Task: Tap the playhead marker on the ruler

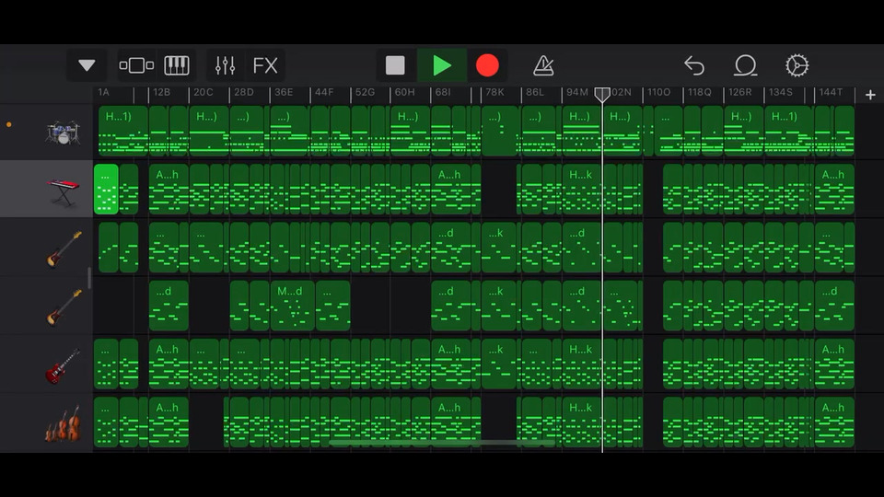Action: point(602,94)
